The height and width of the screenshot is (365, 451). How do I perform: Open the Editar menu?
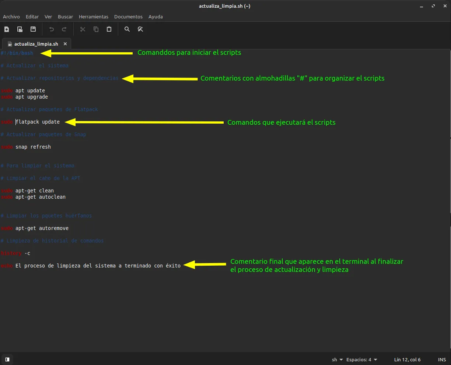point(32,17)
